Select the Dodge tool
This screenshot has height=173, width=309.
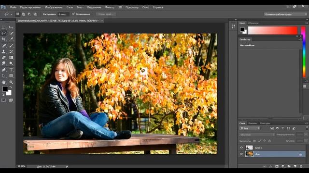(11, 63)
